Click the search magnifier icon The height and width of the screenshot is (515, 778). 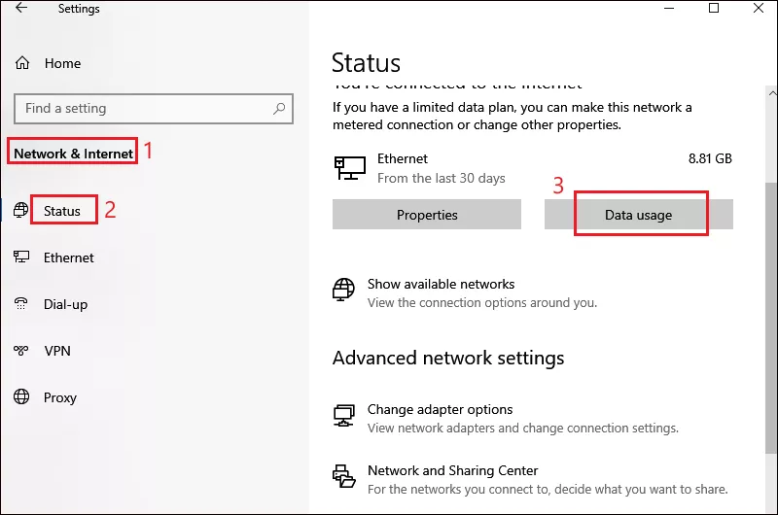pyautogui.click(x=279, y=108)
